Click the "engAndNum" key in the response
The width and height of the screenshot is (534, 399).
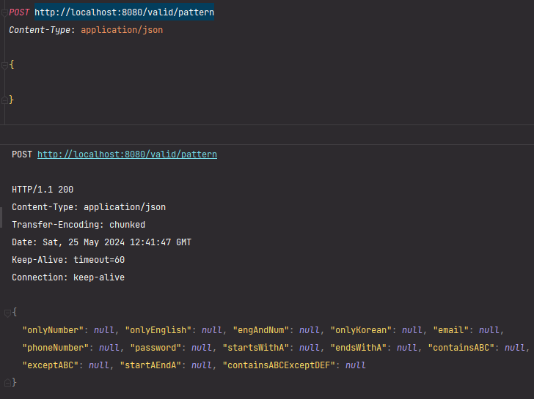pos(261,330)
